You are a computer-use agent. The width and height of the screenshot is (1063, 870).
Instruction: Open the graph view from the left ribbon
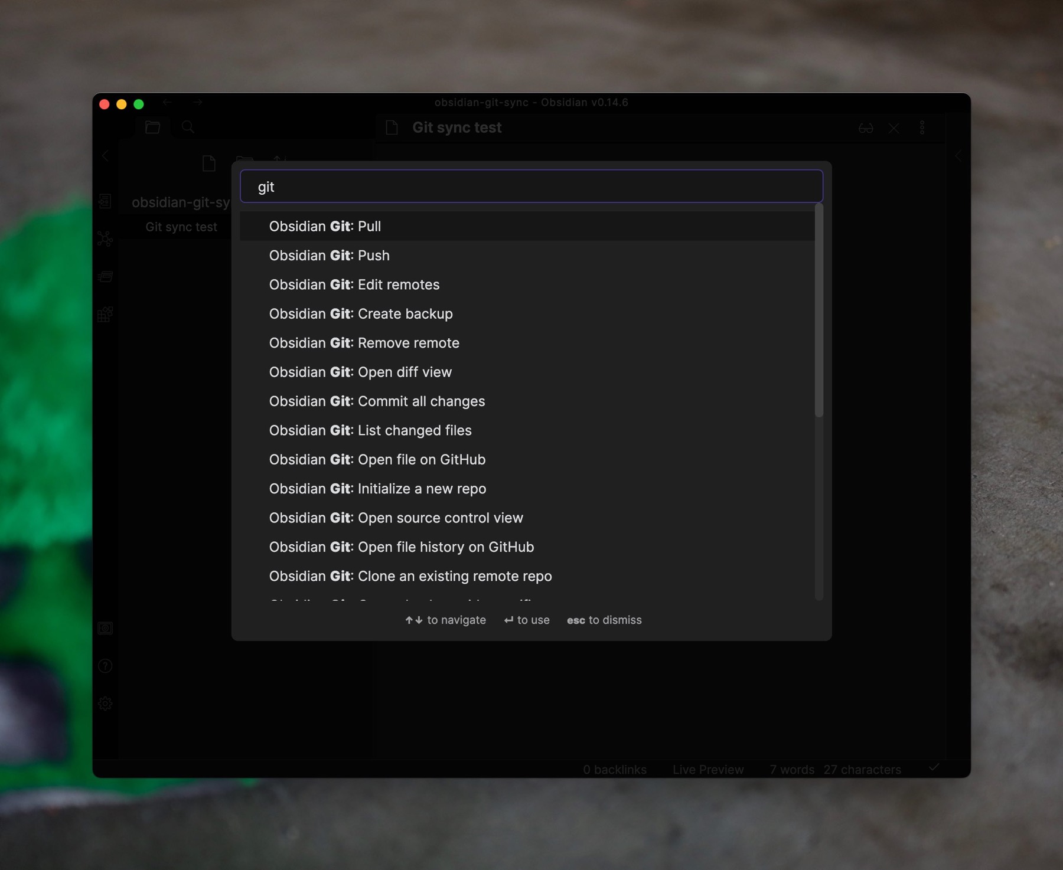click(105, 239)
